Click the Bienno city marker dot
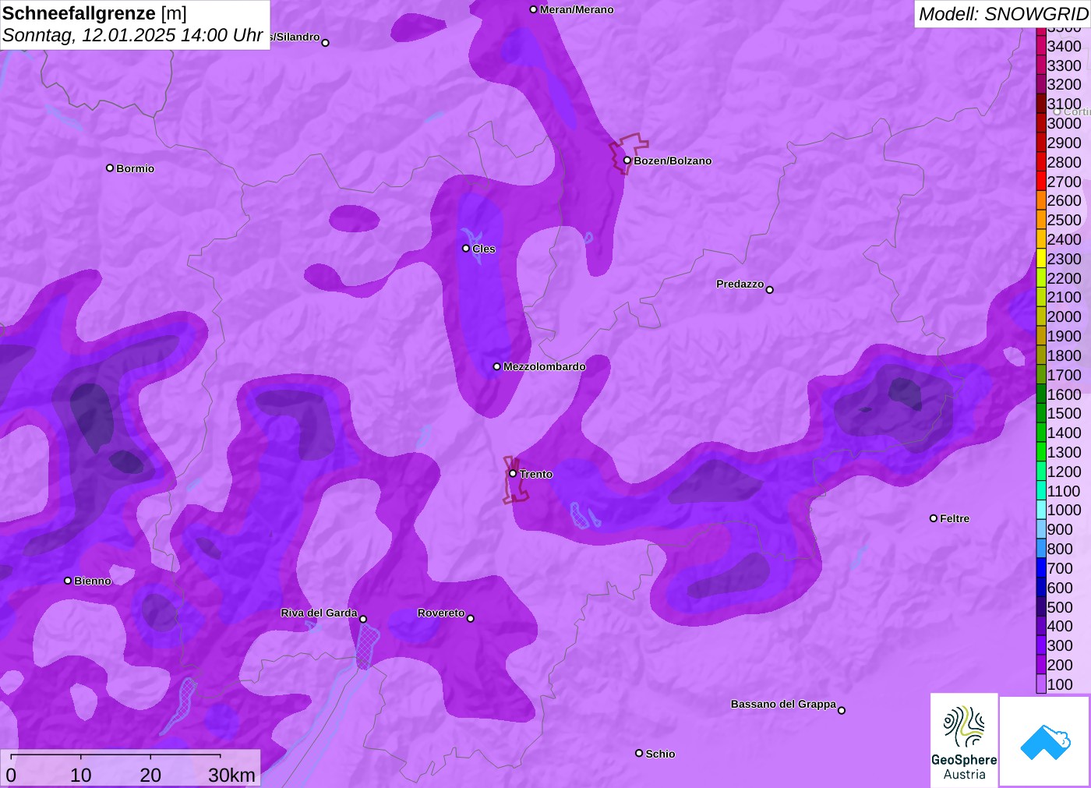The height and width of the screenshot is (788, 1091). coord(68,581)
